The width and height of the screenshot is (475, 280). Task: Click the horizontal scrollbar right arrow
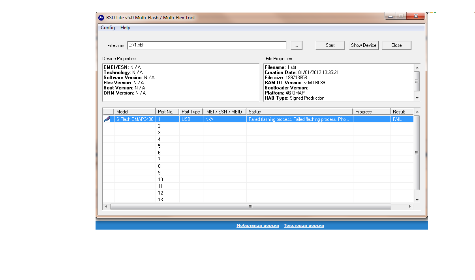410,206
